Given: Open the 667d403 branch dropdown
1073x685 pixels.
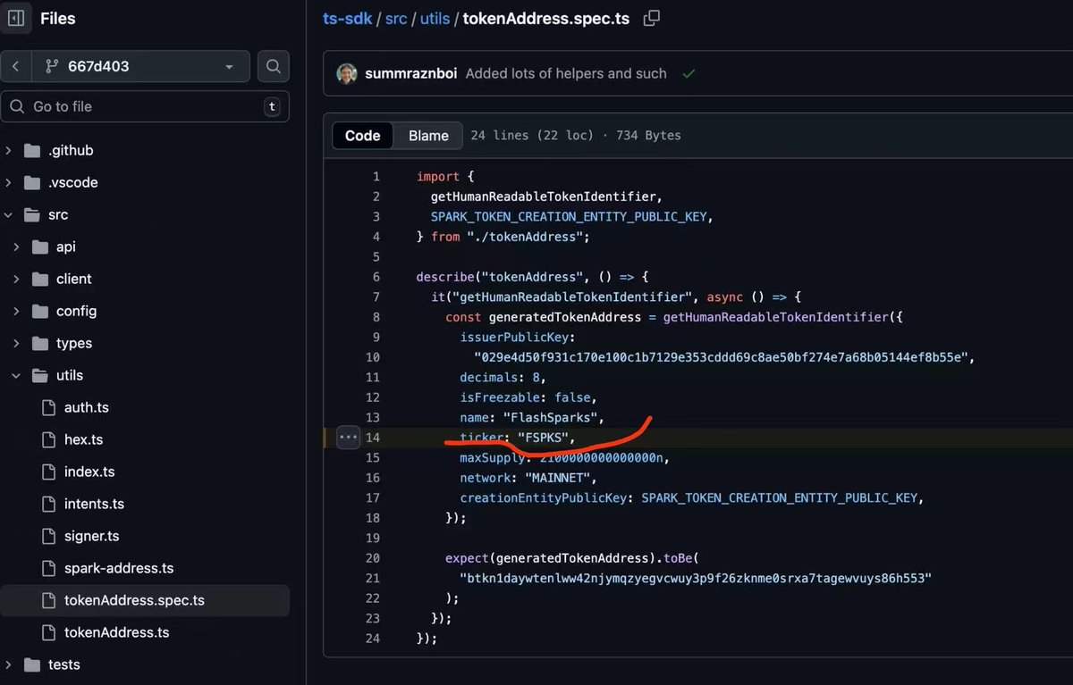Looking at the screenshot, I should pos(140,66).
